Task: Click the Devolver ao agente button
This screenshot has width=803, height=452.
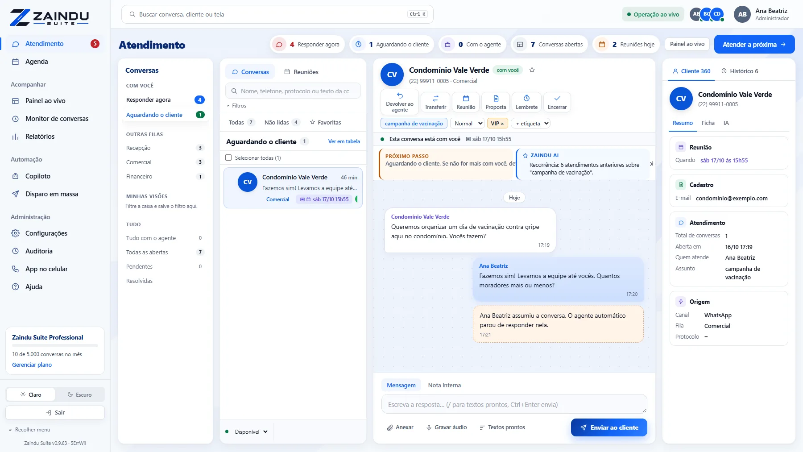Action: (400, 101)
